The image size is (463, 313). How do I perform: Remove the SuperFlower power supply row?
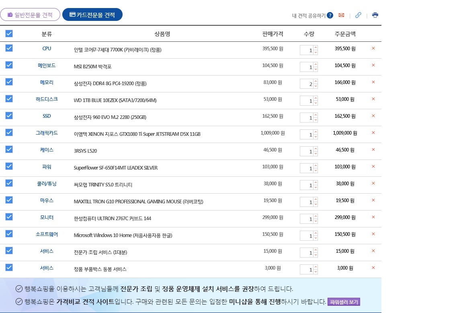[x=373, y=166]
